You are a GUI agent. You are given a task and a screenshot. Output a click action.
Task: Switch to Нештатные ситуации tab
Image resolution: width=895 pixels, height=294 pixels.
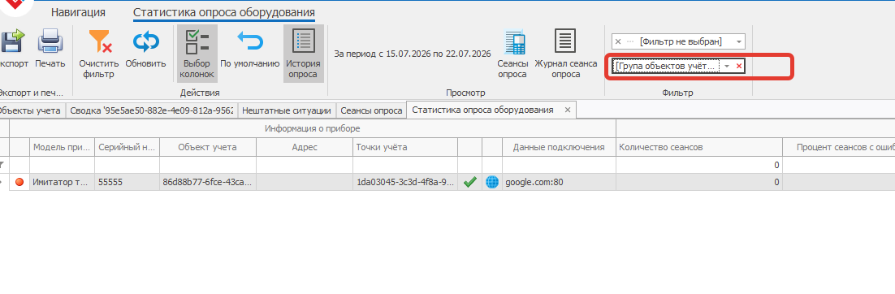pyautogui.click(x=287, y=110)
